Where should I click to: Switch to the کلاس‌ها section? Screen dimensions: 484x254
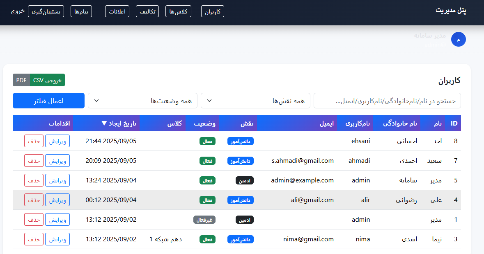pyautogui.click(x=178, y=11)
